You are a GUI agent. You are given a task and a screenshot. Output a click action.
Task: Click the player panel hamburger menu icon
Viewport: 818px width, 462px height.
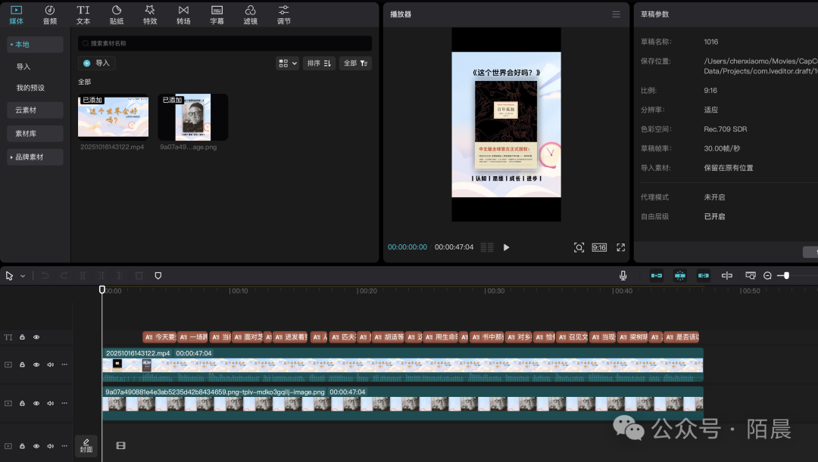pyautogui.click(x=616, y=14)
